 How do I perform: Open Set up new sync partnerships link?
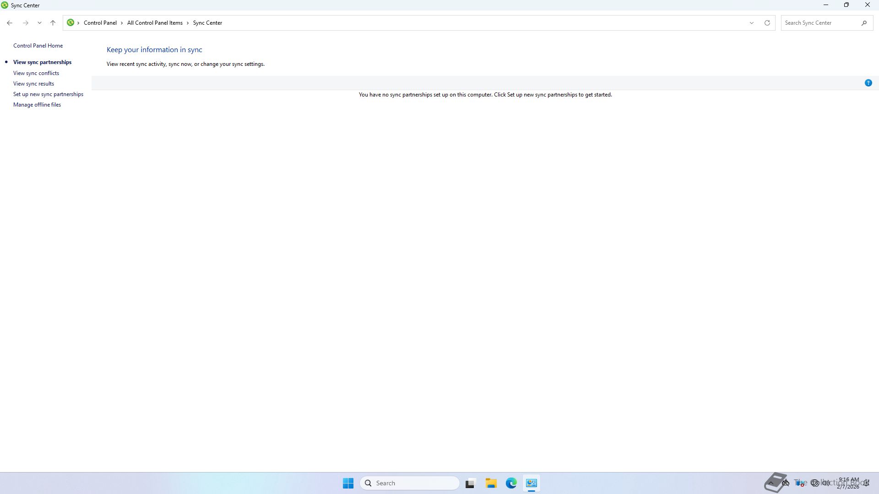[x=48, y=94]
